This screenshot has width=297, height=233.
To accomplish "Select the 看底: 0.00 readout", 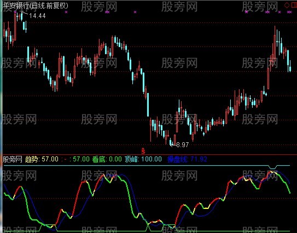I will [107, 159].
